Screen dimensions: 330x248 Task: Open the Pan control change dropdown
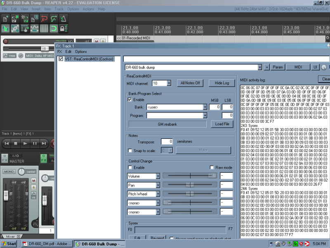click(x=158, y=185)
